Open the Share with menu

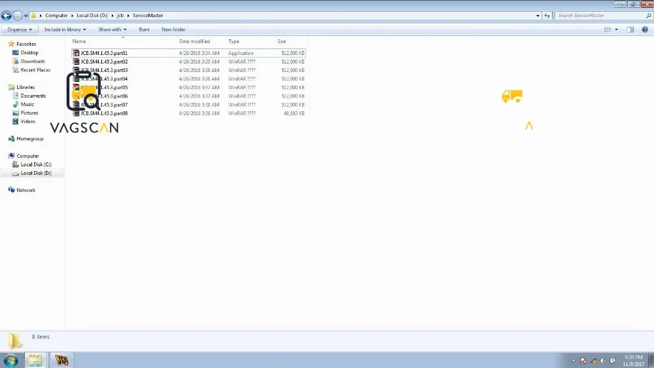pos(112,29)
